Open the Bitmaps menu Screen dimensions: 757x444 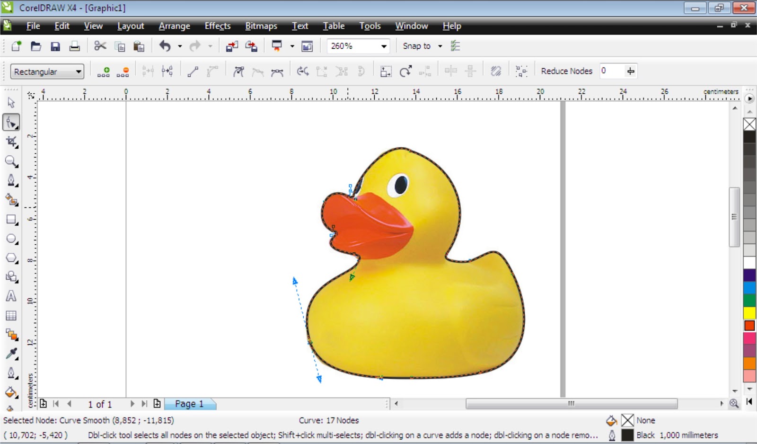[261, 26]
